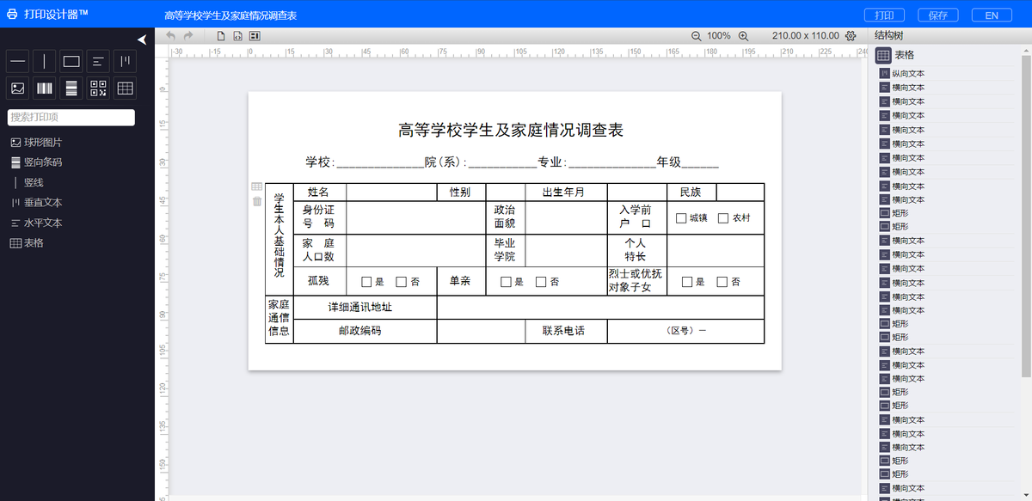1032x501 pixels.
Task: Select the 性别 cell in the table
Action: point(460,192)
